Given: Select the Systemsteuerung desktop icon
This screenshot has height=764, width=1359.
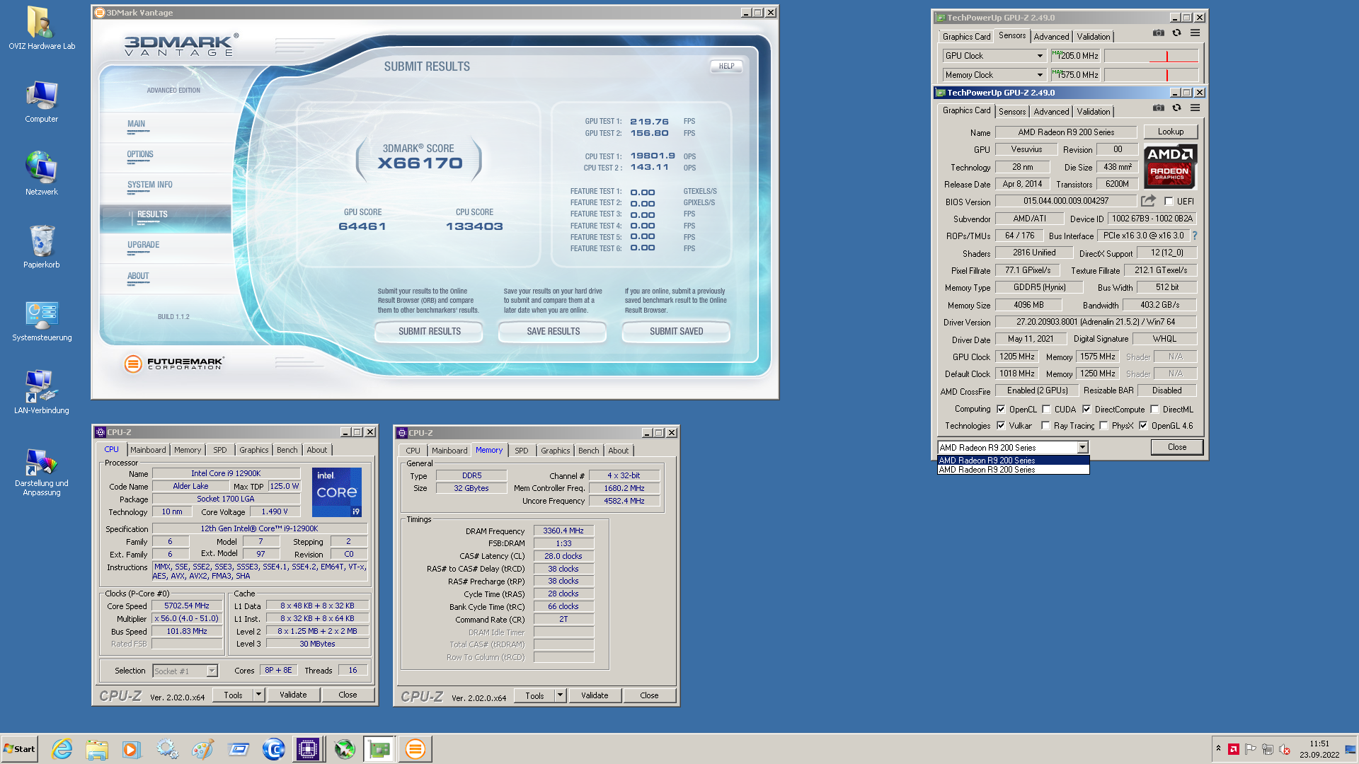Looking at the screenshot, I should point(42,321).
